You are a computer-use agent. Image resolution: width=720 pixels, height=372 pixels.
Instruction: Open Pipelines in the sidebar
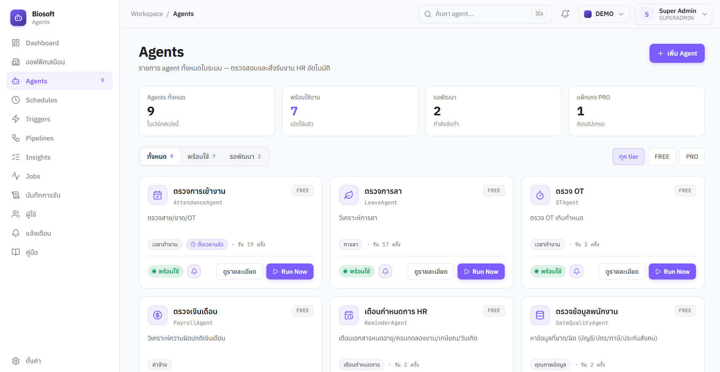coord(60,138)
